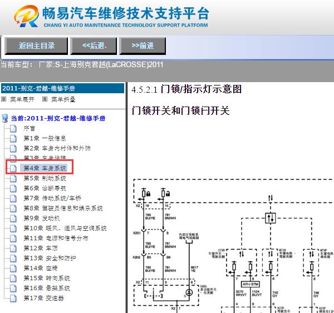Open 第8章 驾驶员信息和娱乐系统

pyautogui.click(x=63, y=208)
